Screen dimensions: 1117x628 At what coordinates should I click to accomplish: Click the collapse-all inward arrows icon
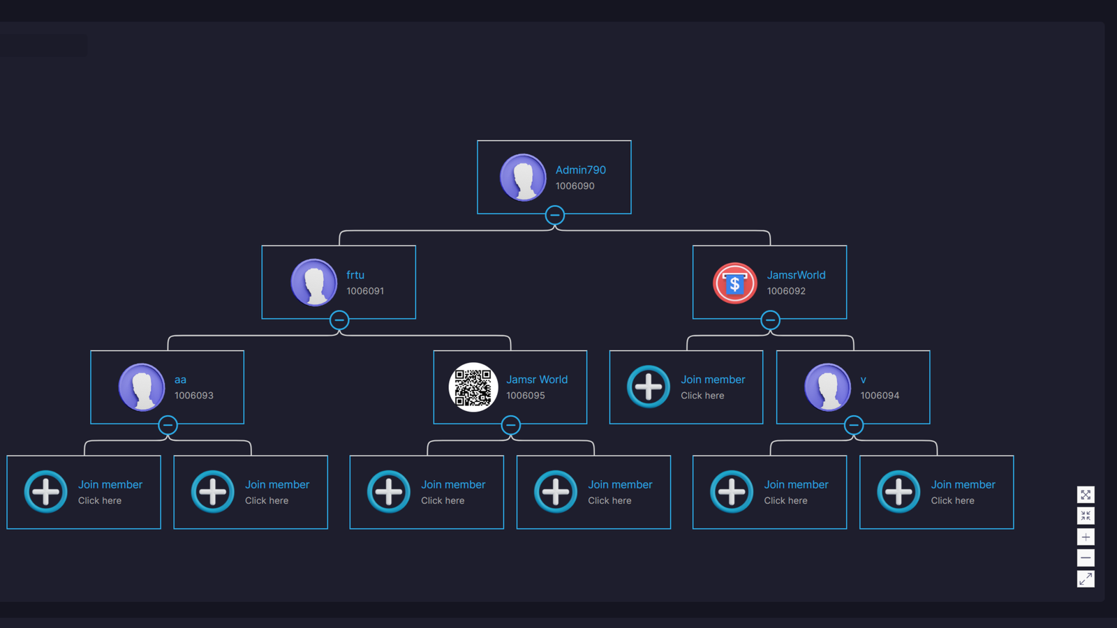(1086, 516)
